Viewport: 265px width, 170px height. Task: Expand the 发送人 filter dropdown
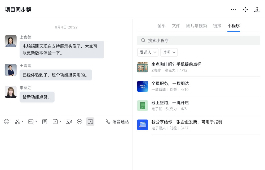point(148,52)
